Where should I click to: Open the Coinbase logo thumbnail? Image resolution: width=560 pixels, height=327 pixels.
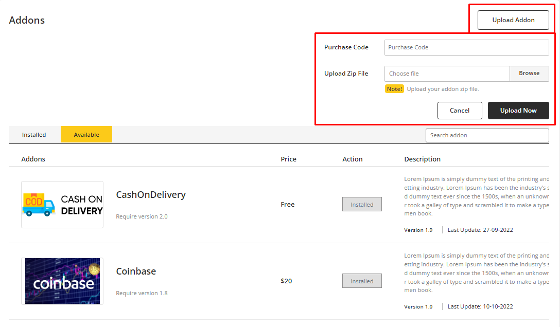tap(62, 281)
